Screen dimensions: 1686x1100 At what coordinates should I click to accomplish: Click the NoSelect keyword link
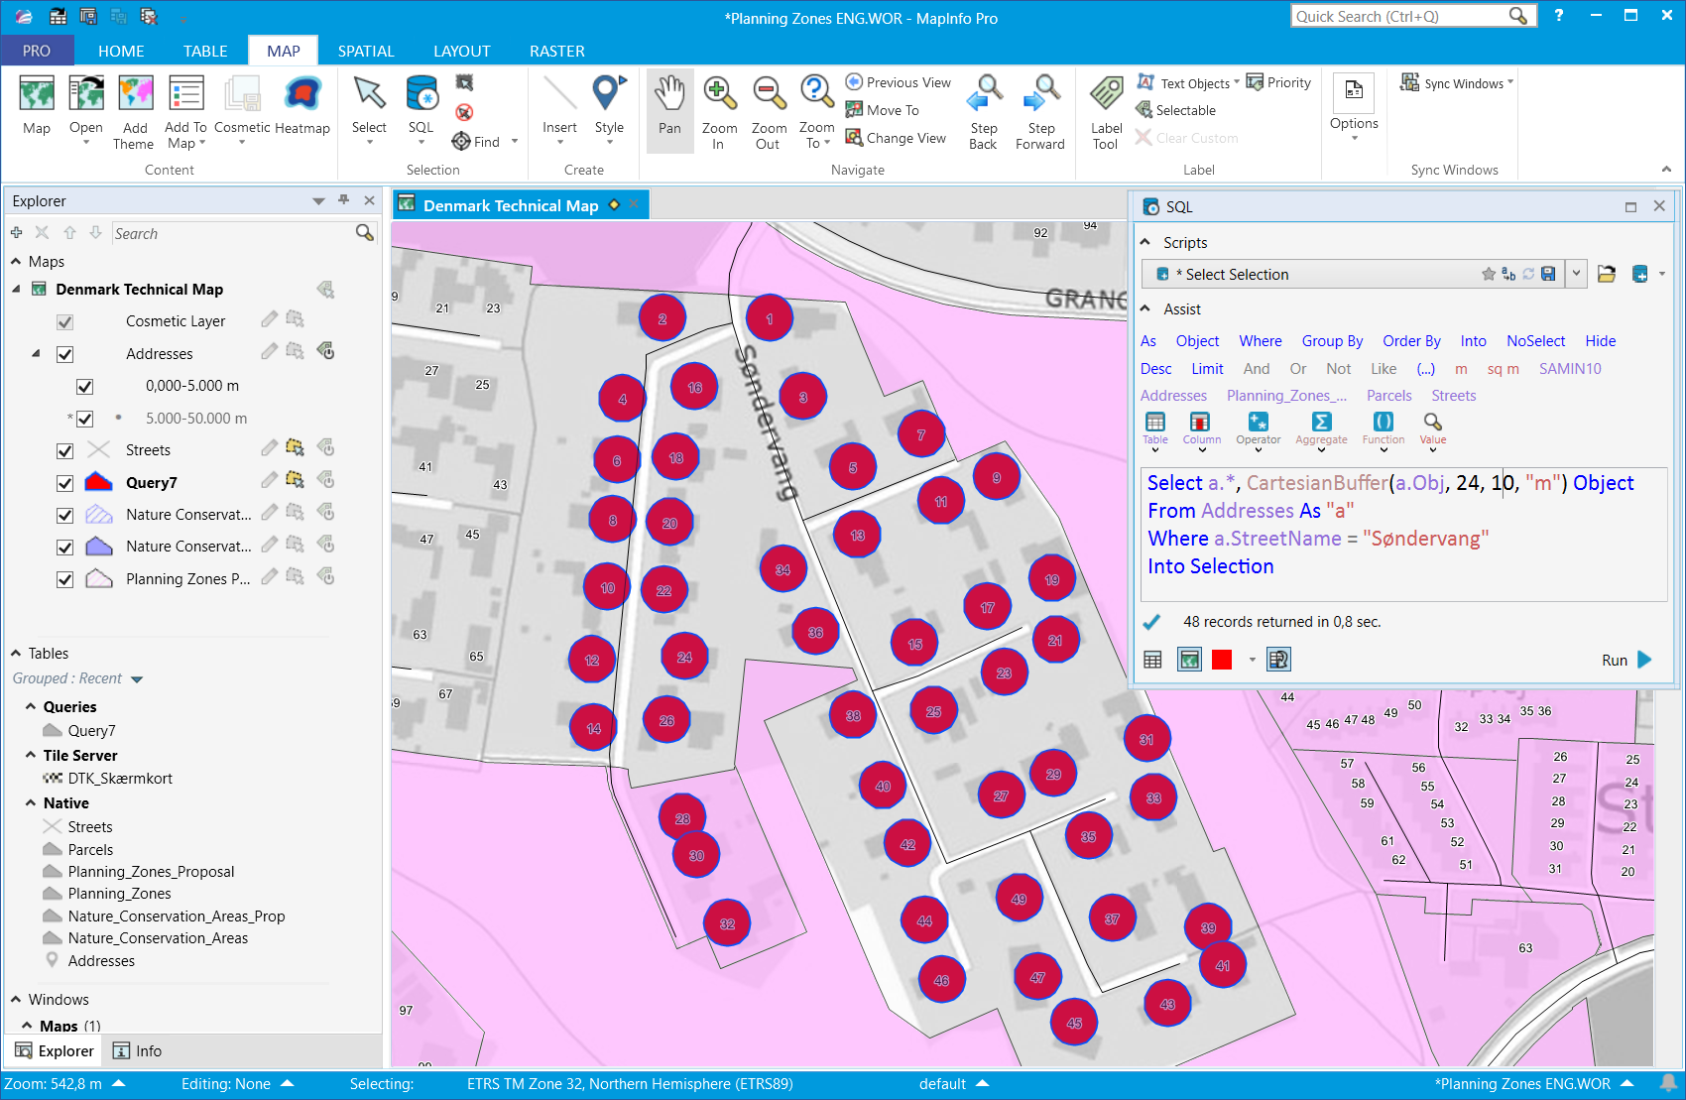1535,341
